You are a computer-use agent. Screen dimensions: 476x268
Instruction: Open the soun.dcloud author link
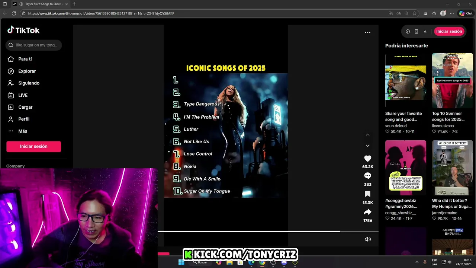(396, 126)
